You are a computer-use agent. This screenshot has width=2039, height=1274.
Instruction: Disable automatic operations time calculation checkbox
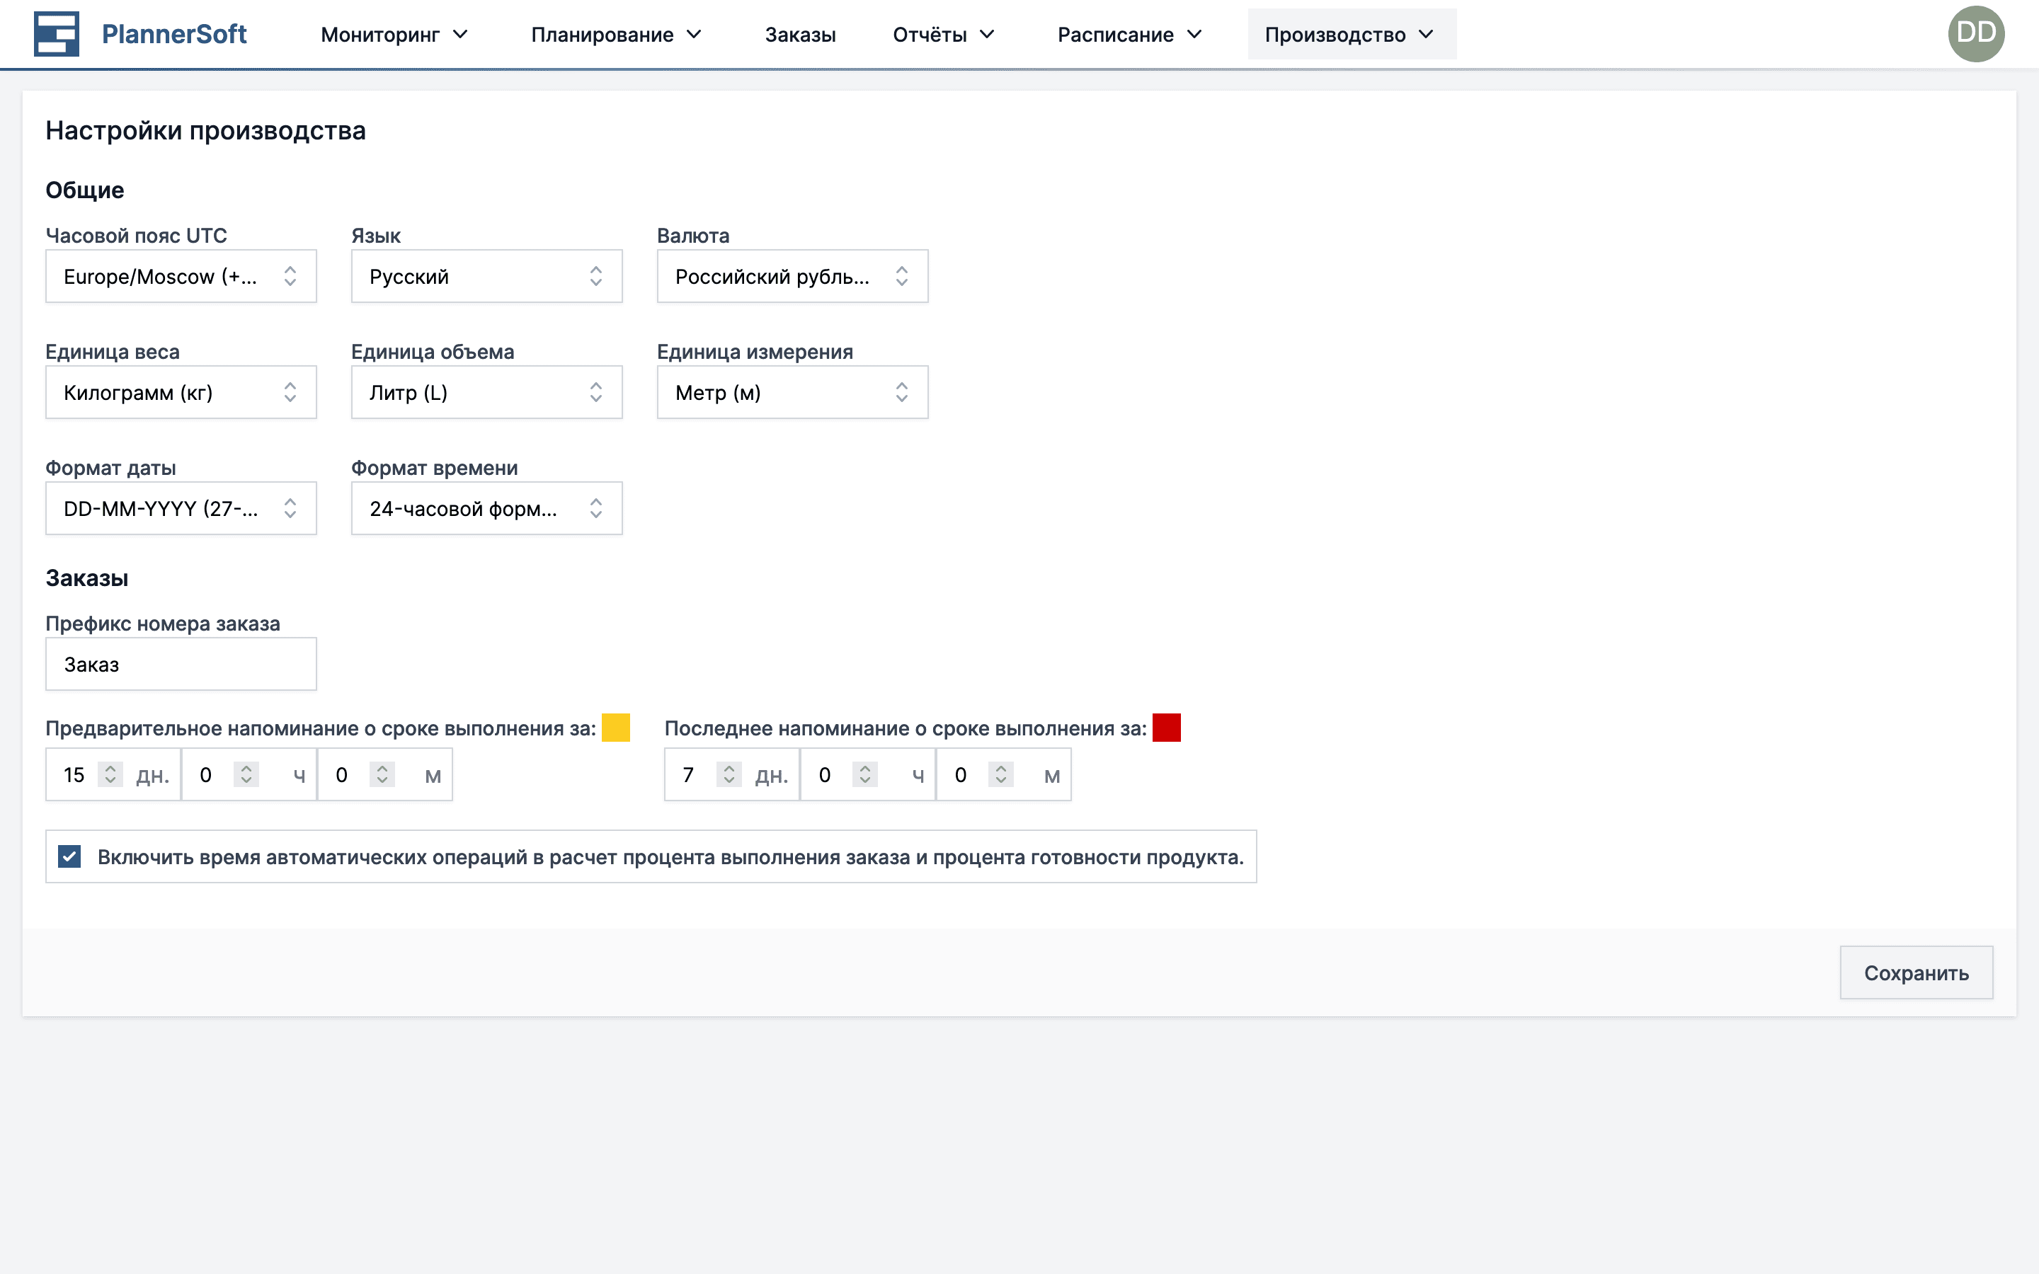(69, 856)
